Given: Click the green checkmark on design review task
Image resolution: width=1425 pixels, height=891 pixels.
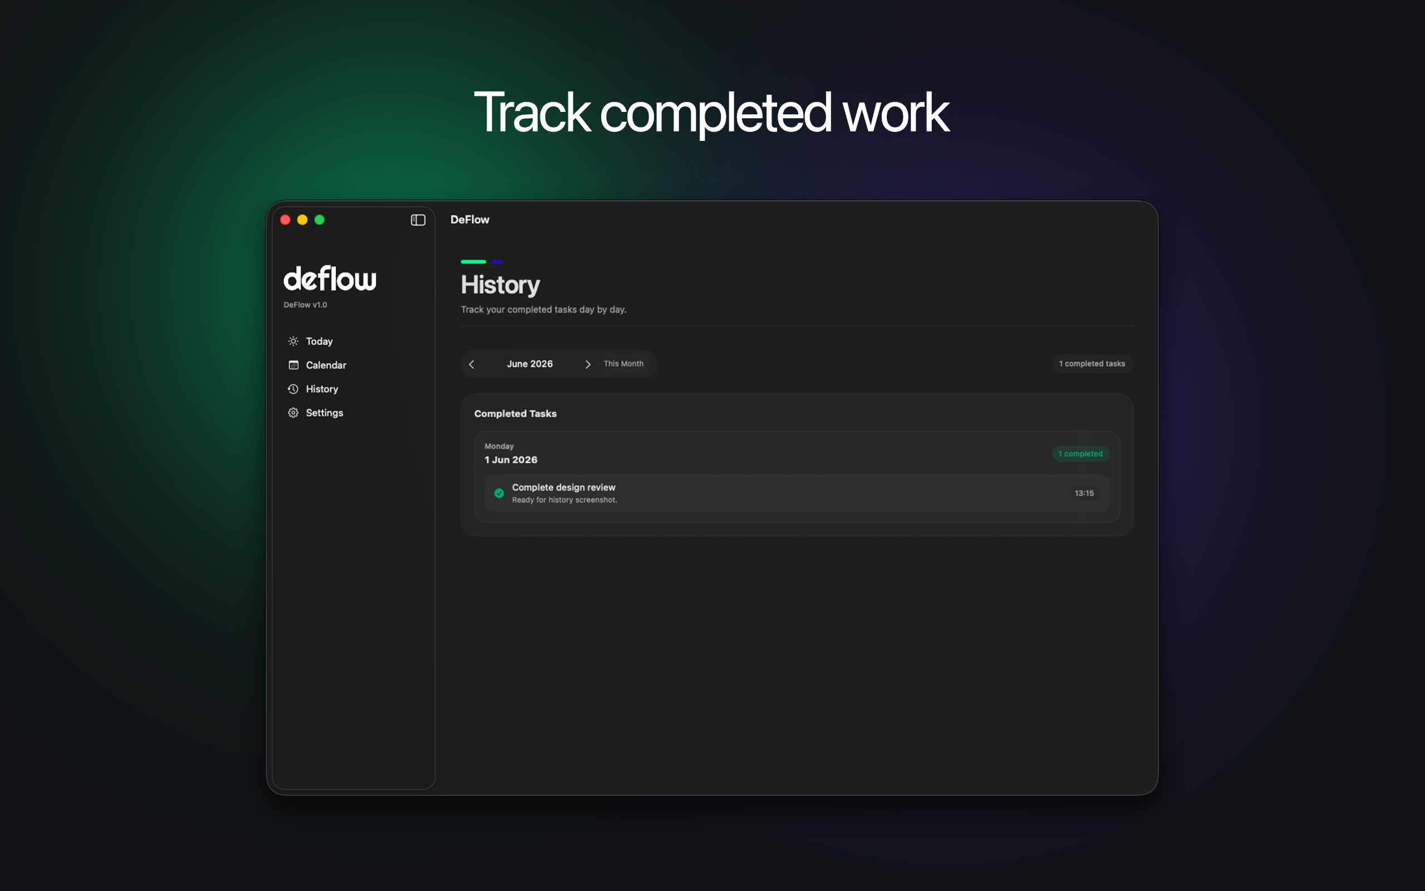Looking at the screenshot, I should [x=499, y=493].
